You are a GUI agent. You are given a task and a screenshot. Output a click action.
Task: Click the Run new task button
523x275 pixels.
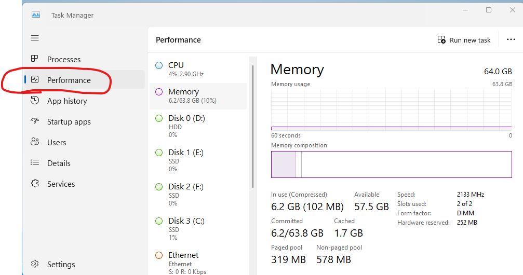coord(464,39)
